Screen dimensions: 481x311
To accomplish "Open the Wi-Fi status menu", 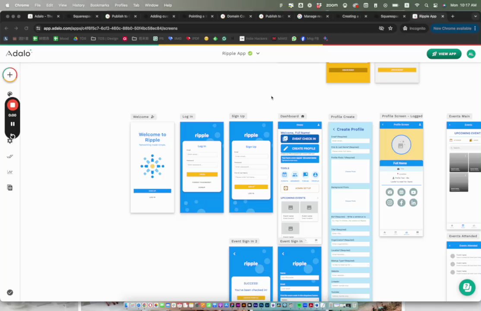I will [417, 5].
